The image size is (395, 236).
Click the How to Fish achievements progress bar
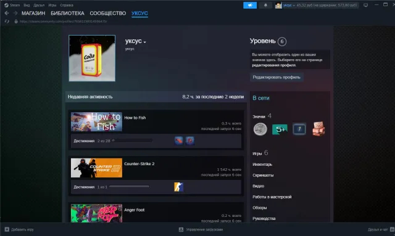pyautogui.click(x=132, y=140)
